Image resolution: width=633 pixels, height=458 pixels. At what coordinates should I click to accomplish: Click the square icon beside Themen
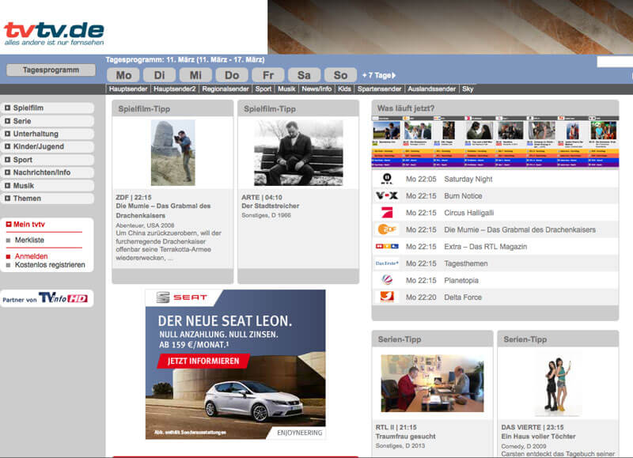point(7,198)
